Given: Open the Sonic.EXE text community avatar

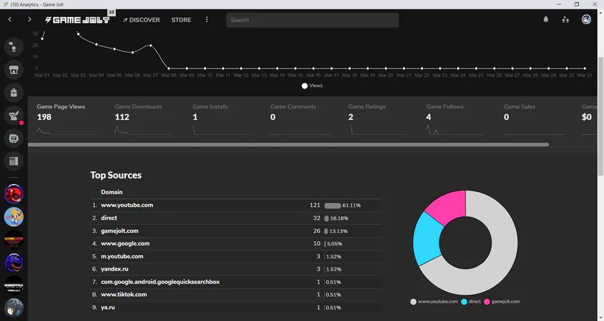Looking at the screenshot, I should [x=14, y=240].
